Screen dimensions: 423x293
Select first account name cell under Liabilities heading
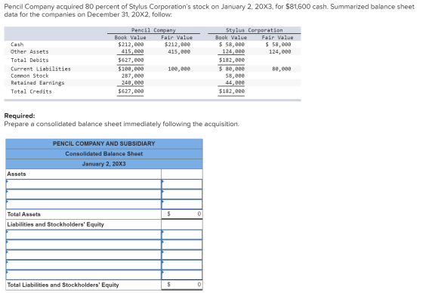(x=84, y=234)
